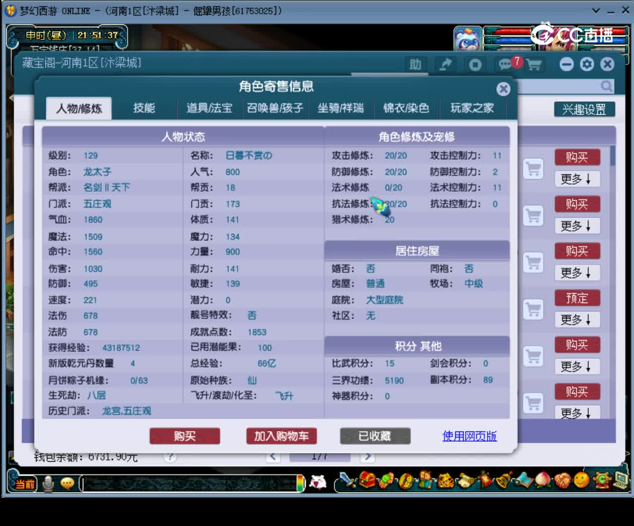The height and width of the screenshot is (526, 634).
Task: Close the 角色寄售信息 dialog
Action: (503, 89)
